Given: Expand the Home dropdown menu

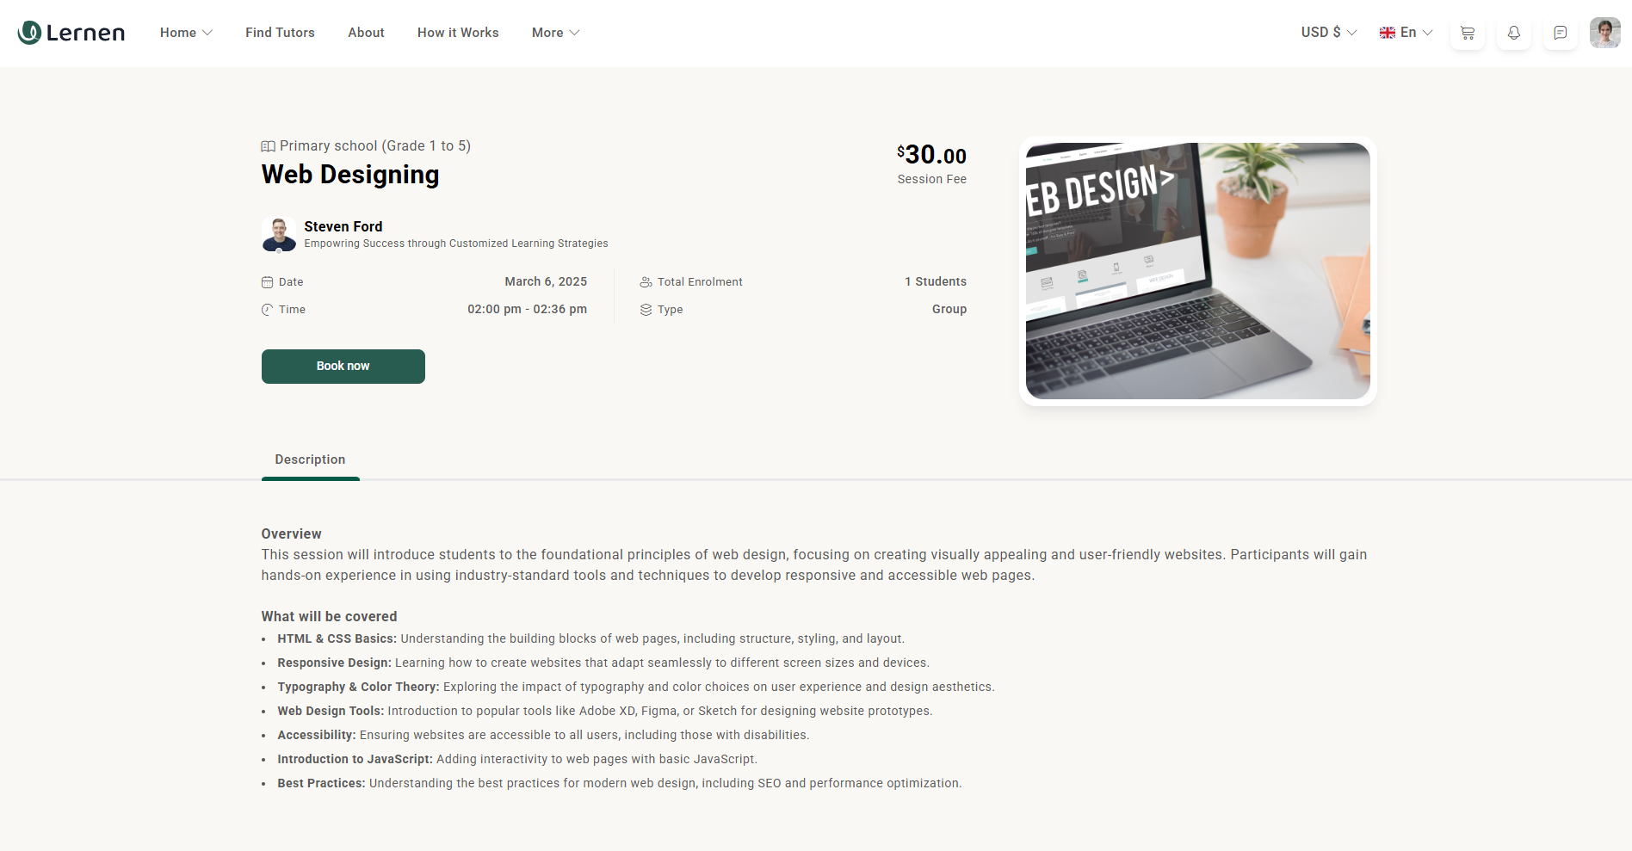Looking at the screenshot, I should point(186,33).
